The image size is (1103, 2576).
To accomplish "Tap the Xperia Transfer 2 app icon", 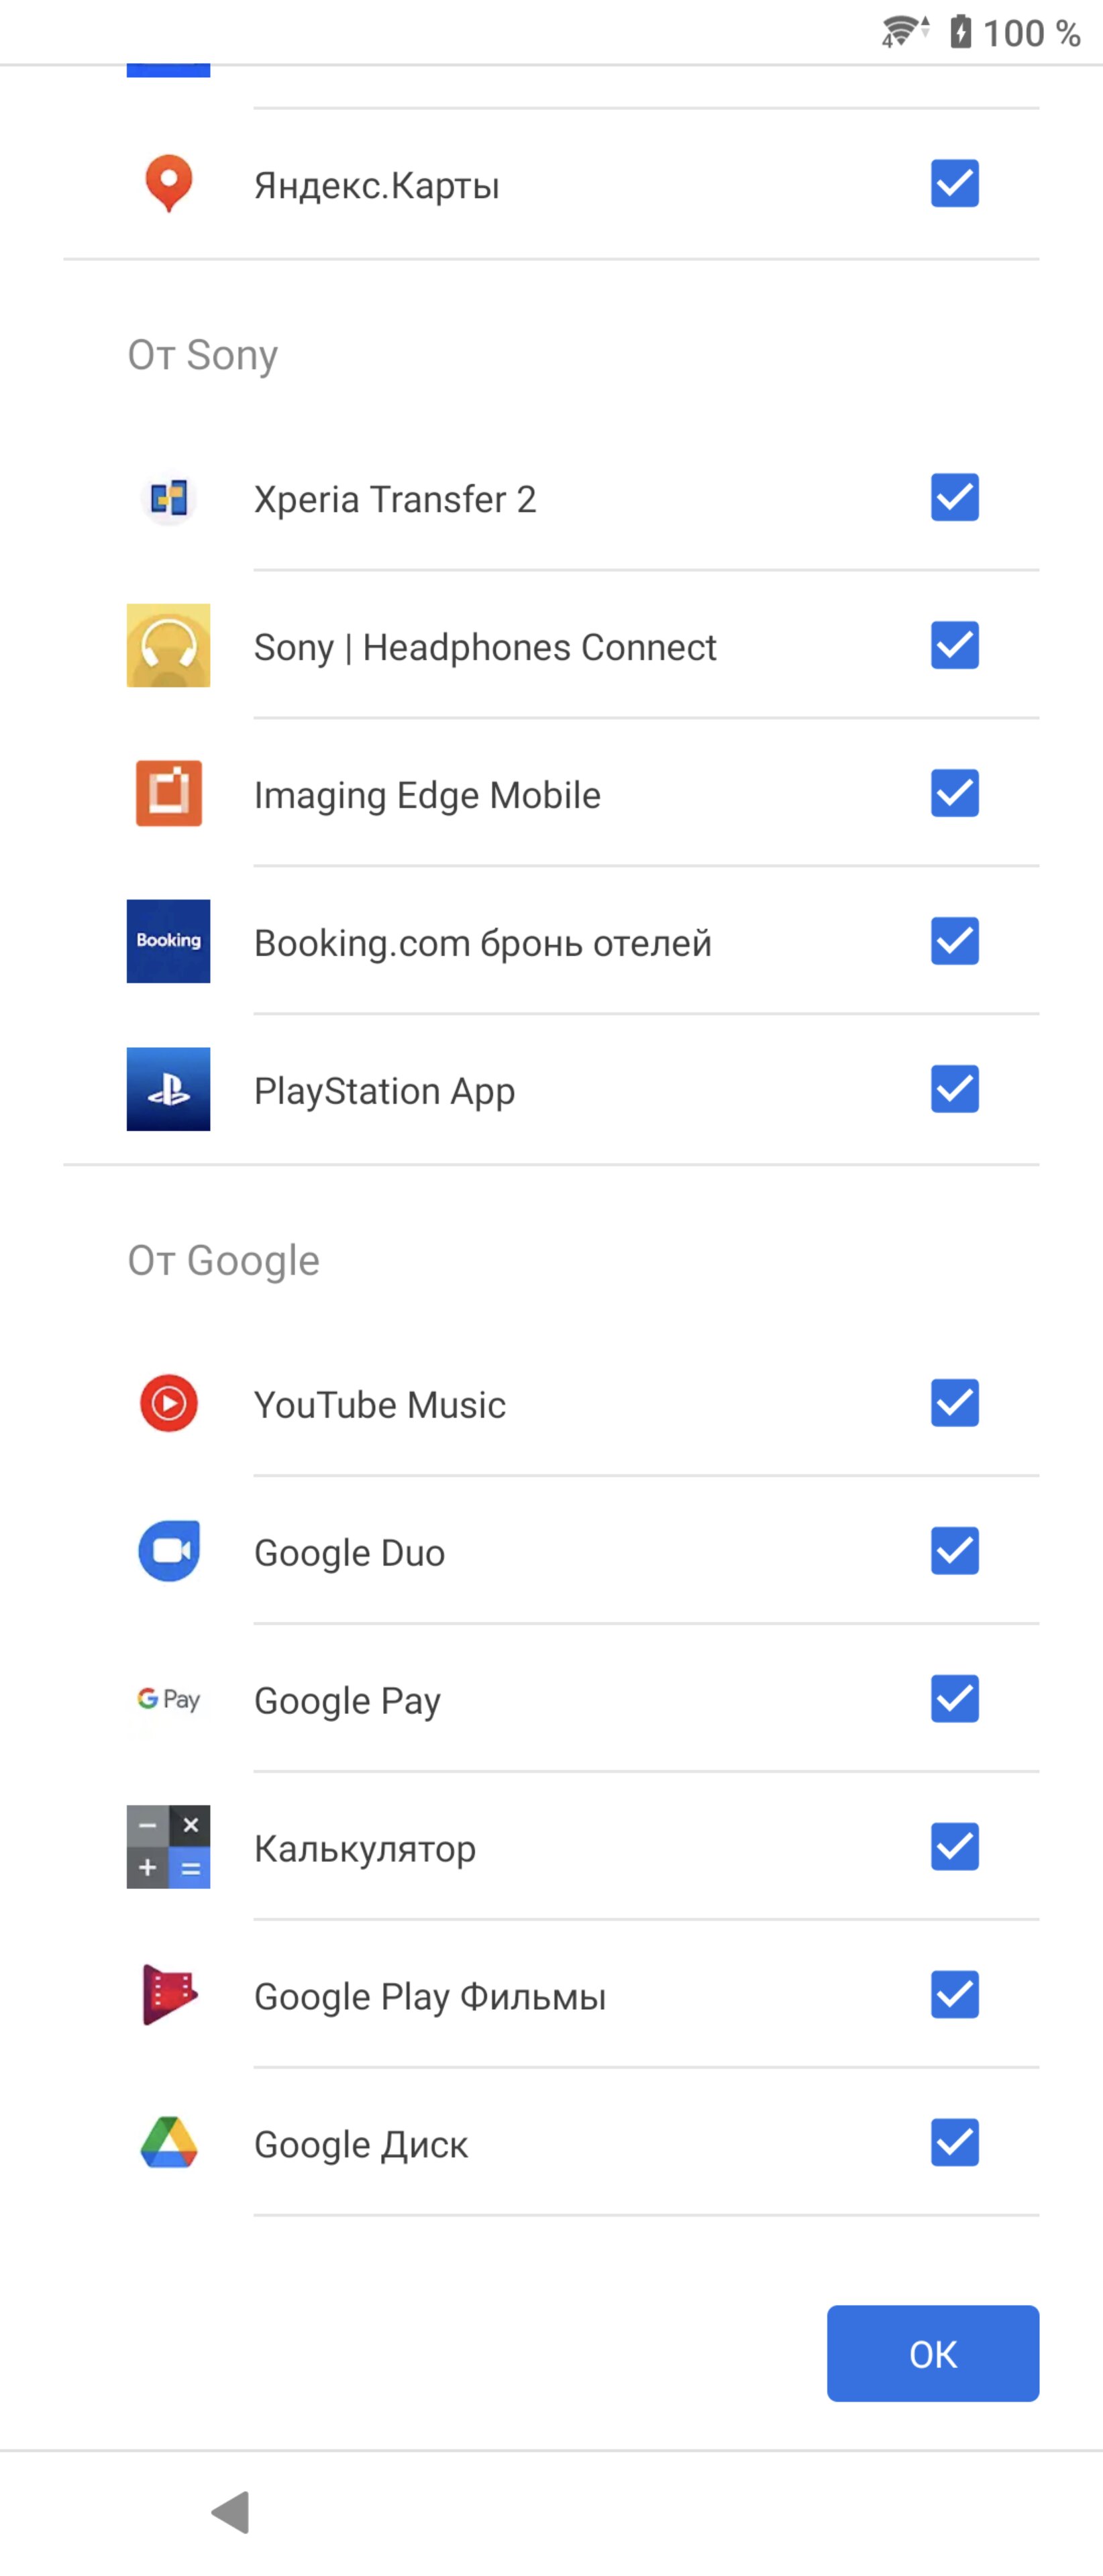I will coord(168,498).
